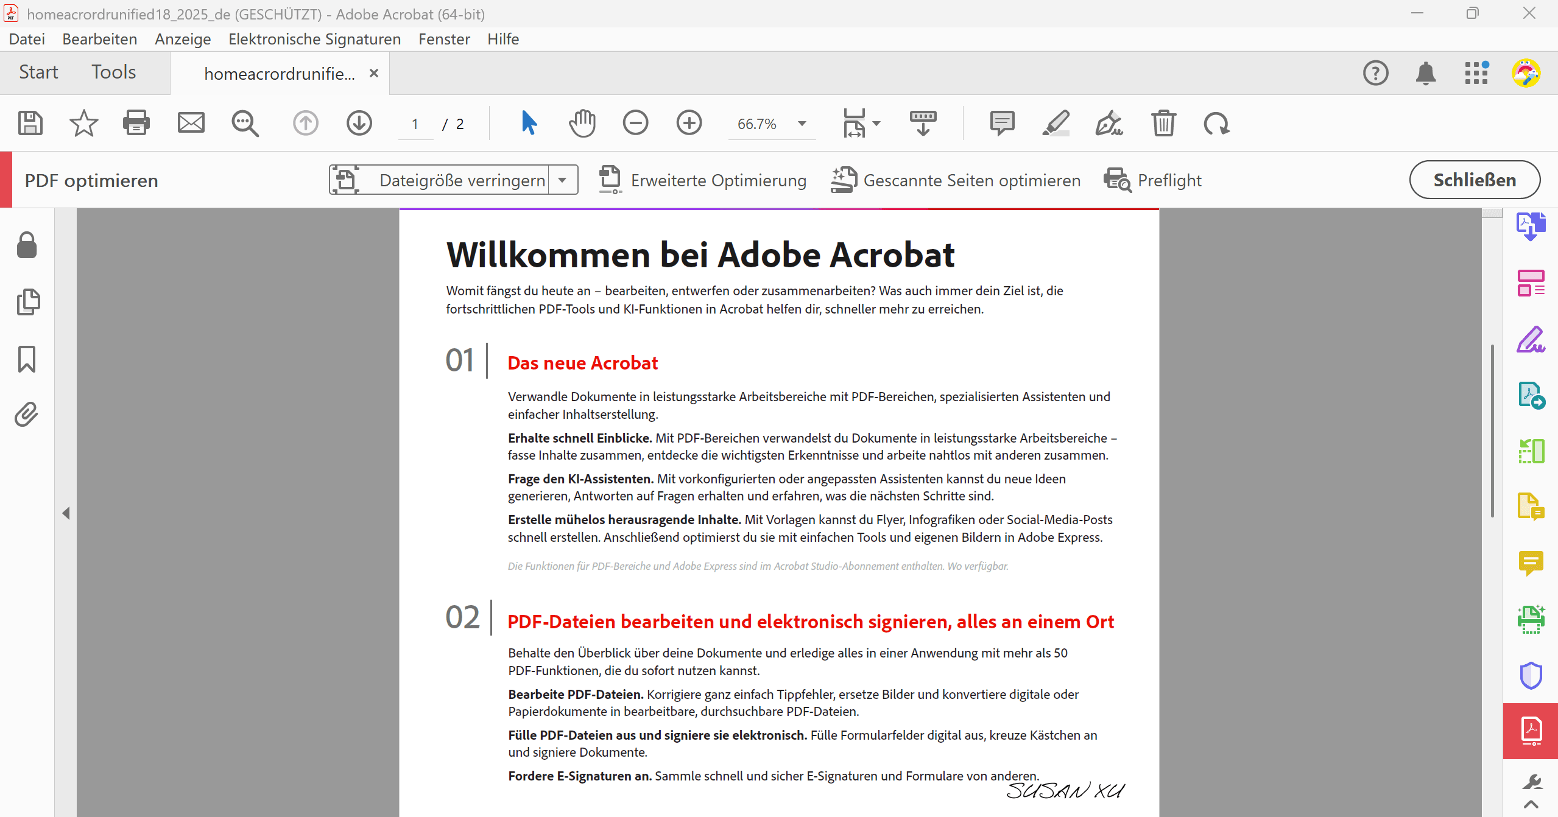Expand the right tools pane chevron at bottom
1558x817 pixels.
(x=1531, y=805)
